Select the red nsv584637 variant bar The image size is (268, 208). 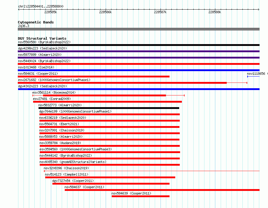tap(162, 190)
